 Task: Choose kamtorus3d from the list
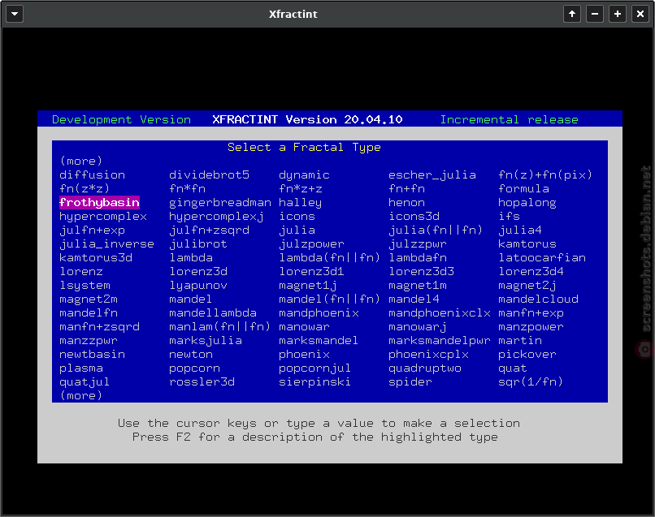point(96,257)
